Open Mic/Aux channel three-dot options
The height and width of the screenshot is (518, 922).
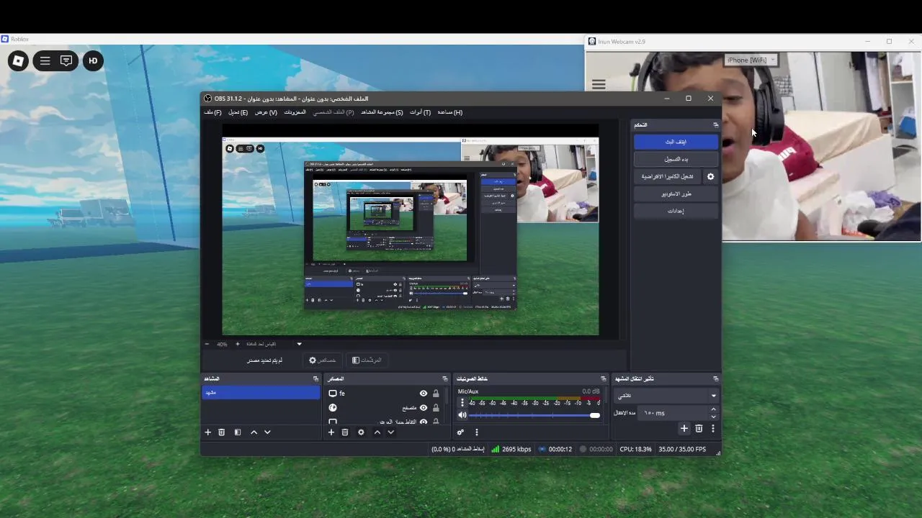coord(462,403)
